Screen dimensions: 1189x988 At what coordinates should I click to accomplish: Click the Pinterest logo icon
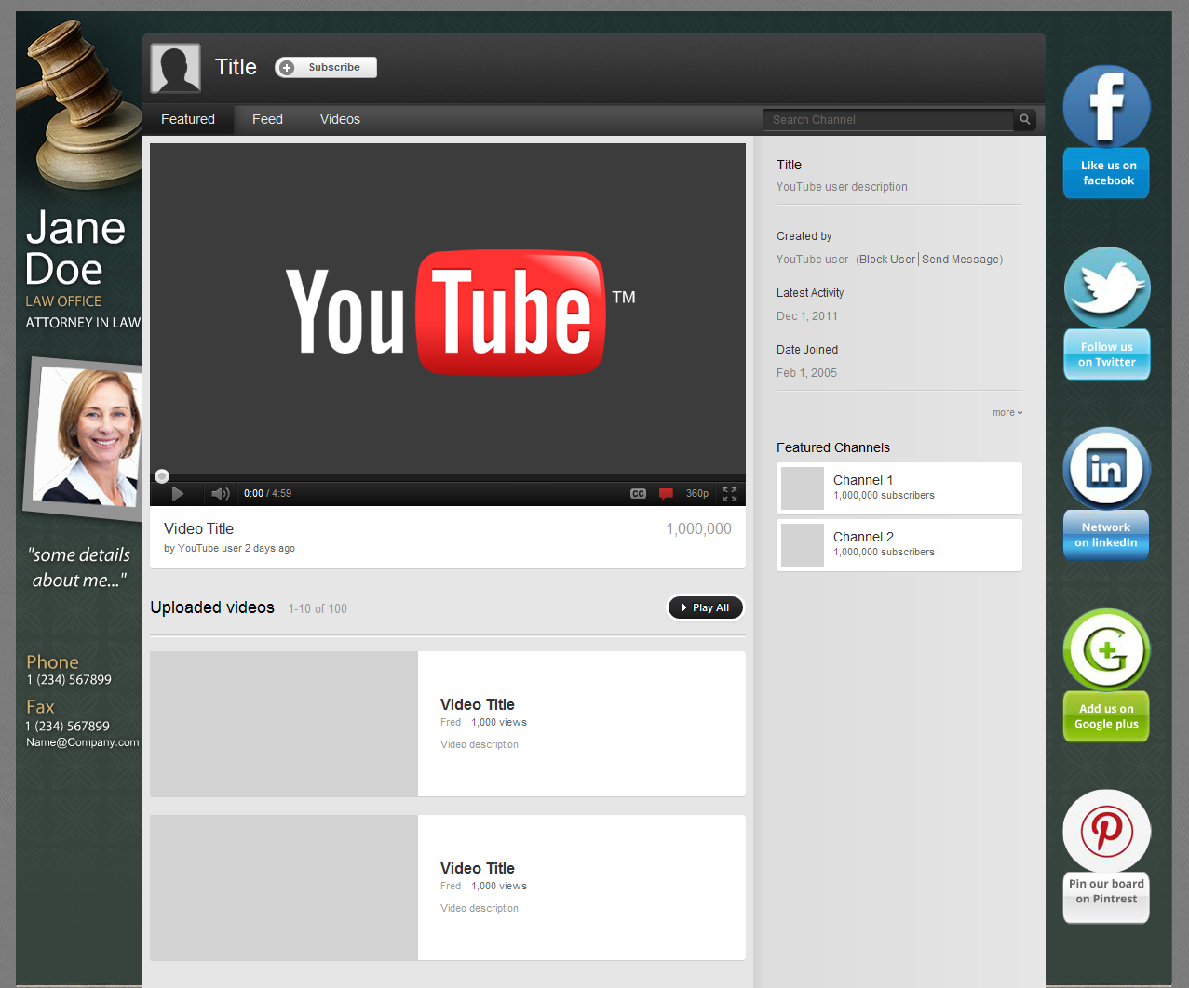pyautogui.click(x=1106, y=831)
